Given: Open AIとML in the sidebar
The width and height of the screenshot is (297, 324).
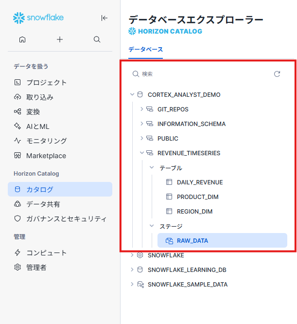Looking at the screenshot, I should click(x=60, y=126).
